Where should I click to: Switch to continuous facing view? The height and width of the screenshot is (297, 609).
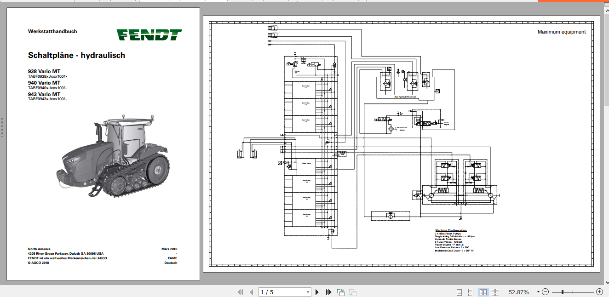pyautogui.click(x=495, y=292)
